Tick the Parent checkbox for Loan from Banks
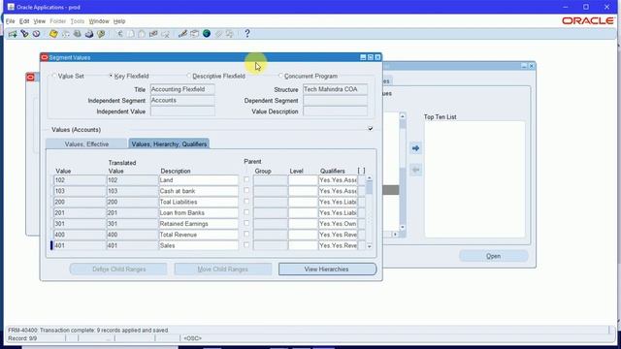The height and width of the screenshot is (349, 621). tap(246, 212)
